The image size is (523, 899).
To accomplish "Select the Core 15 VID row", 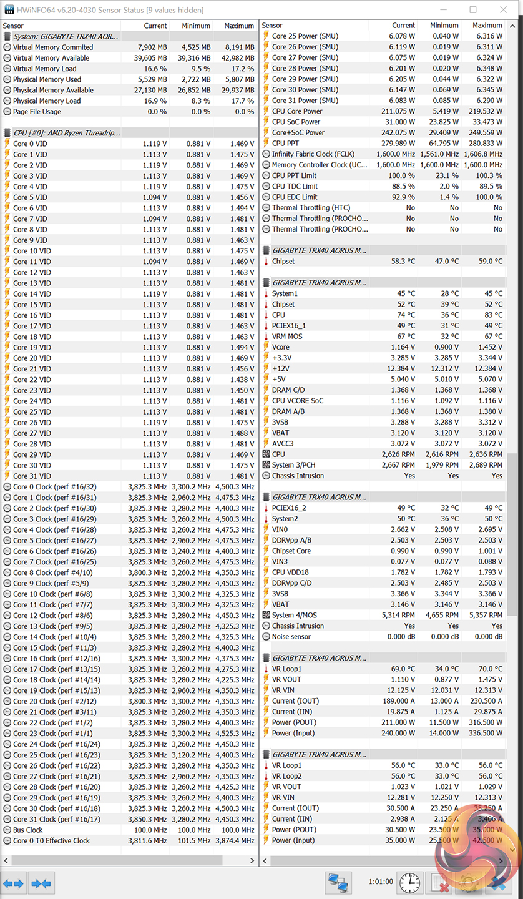I will point(129,305).
